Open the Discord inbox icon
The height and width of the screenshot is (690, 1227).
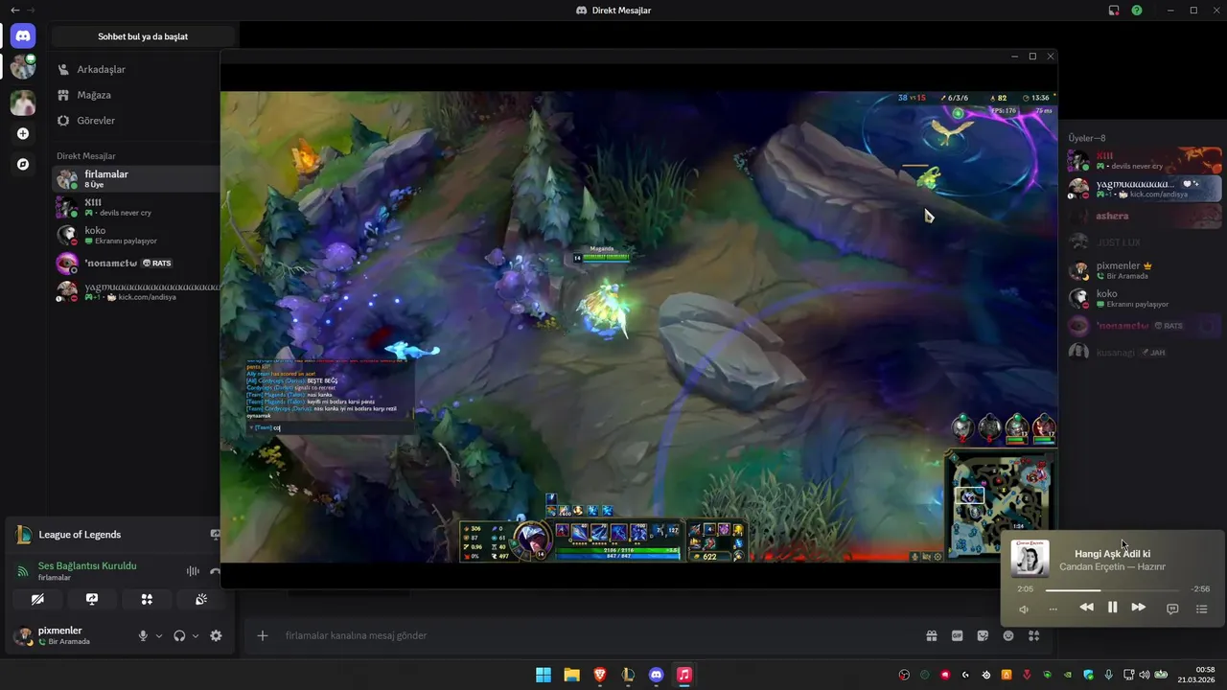[x=1114, y=10]
